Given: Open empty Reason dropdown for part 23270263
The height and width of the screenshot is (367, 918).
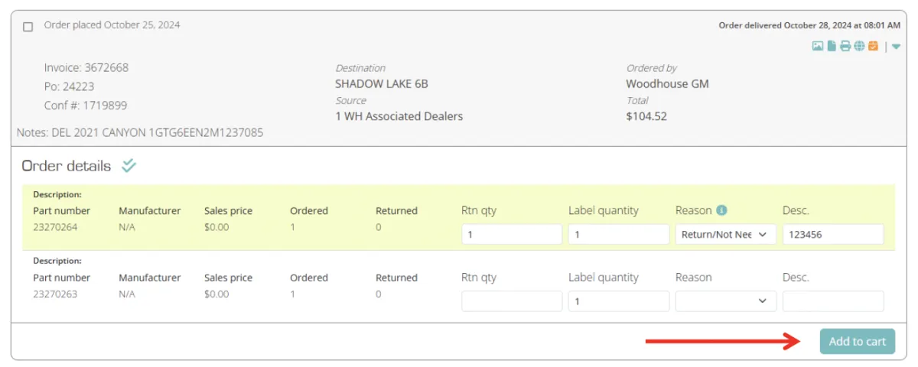Looking at the screenshot, I should pyautogui.click(x=725, y=301).
